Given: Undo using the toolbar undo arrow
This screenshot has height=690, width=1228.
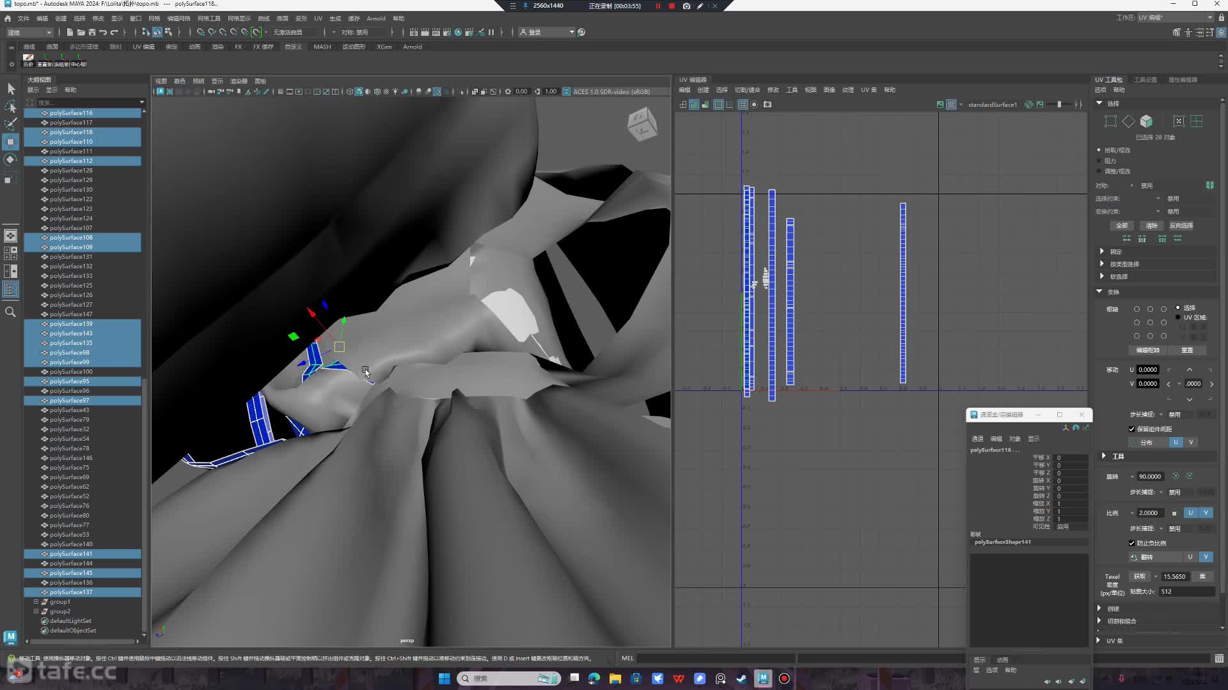Looking at the screenshot, I should coord(103,32).
